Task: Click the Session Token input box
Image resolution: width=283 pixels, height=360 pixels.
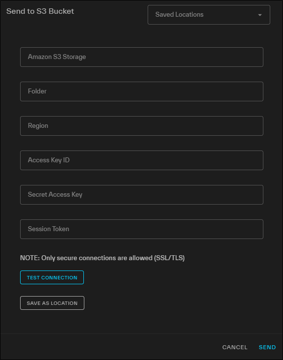Action: pos(142,229)
